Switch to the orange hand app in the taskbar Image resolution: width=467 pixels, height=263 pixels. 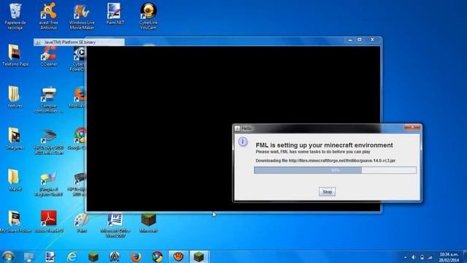pyautogui.click(x=178, y=256)
